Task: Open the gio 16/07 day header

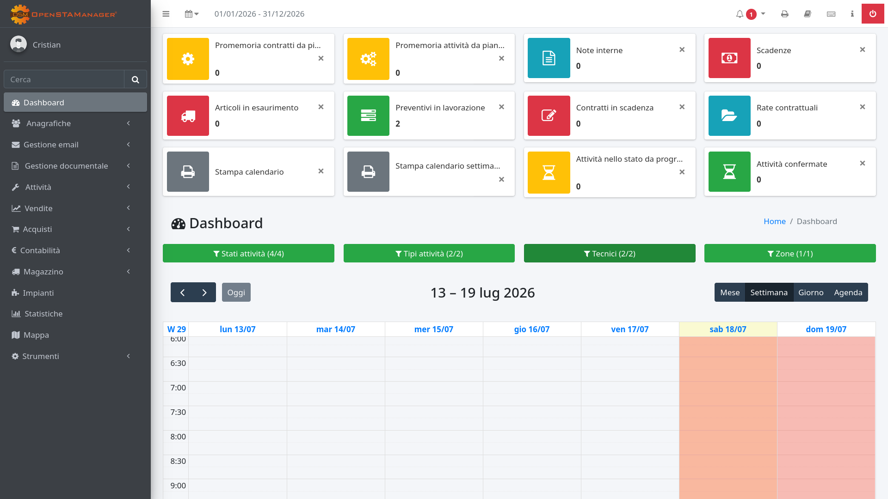Action: [532, 329]
